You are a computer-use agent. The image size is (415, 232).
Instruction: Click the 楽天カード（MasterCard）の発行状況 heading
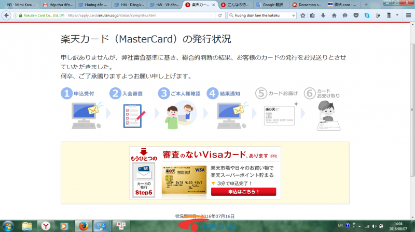click(146, 39)
